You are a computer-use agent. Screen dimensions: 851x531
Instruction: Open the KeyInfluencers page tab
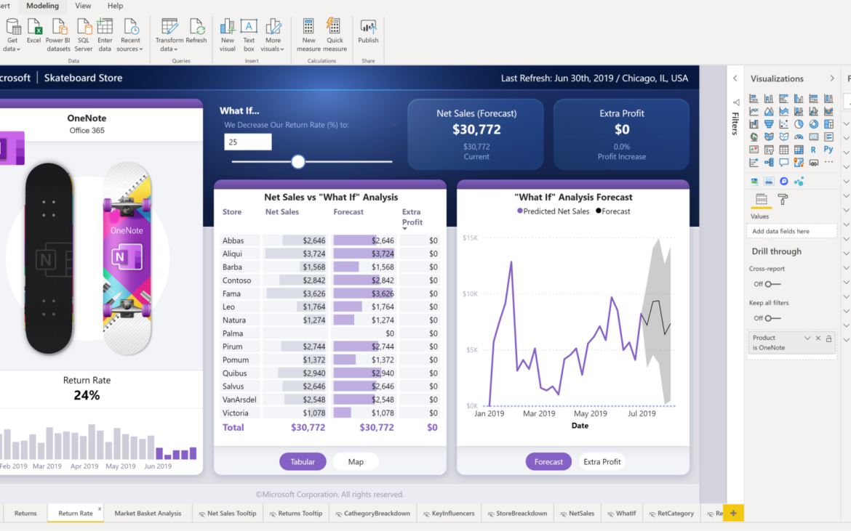(x=449, y=513)
